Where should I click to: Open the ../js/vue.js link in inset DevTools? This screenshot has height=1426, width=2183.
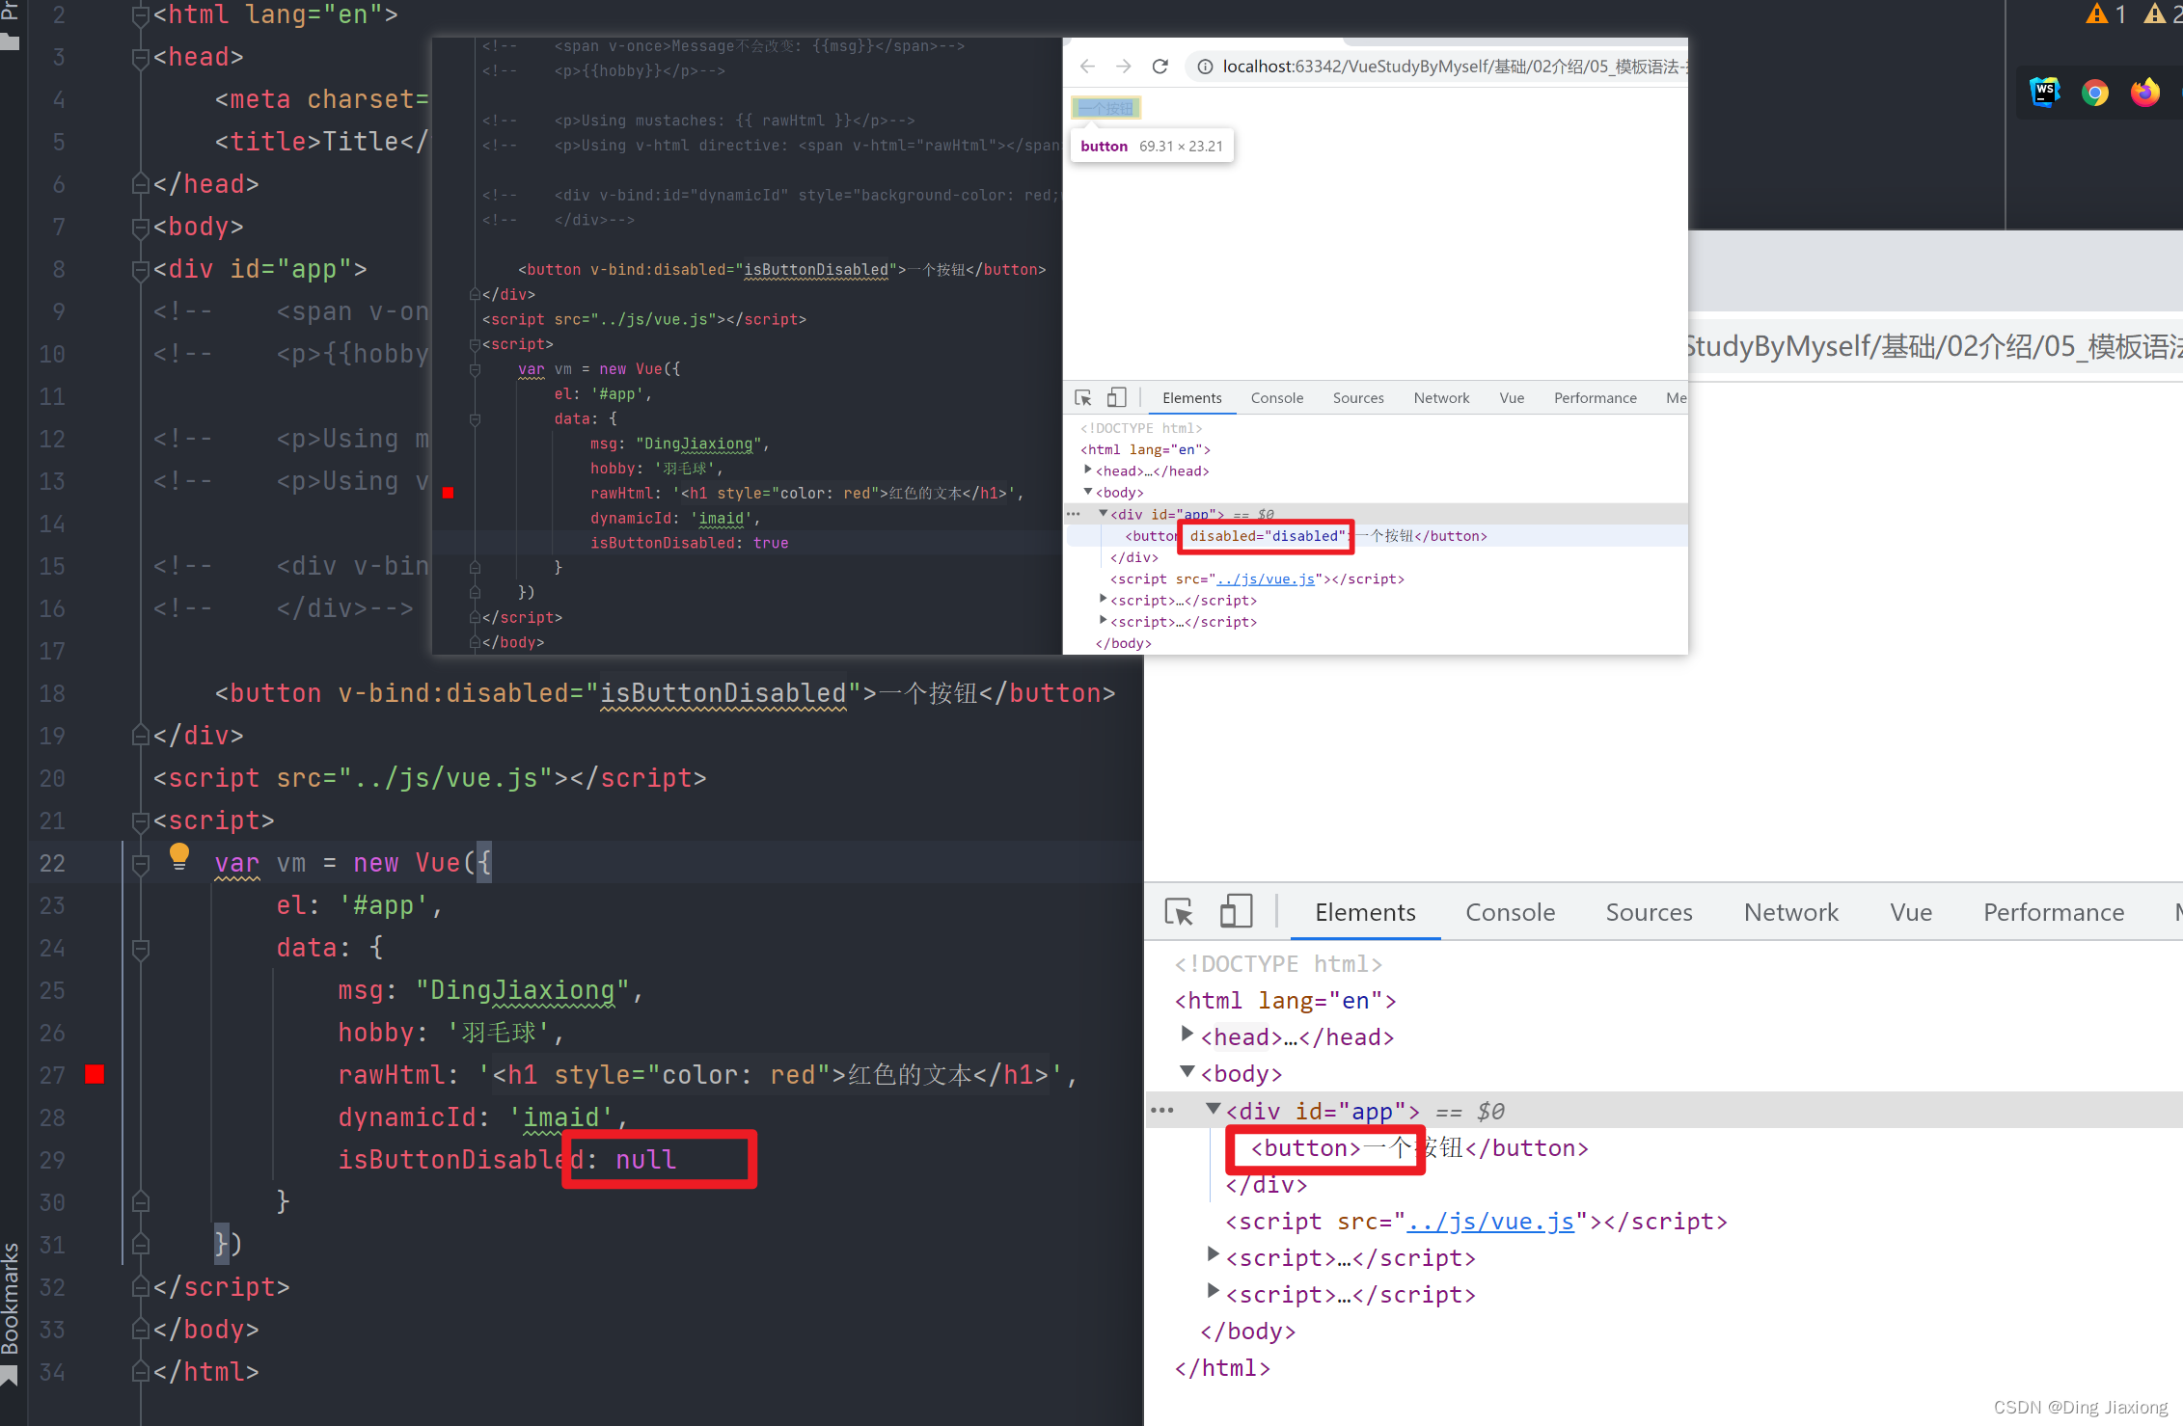(x=1266, y=578)
